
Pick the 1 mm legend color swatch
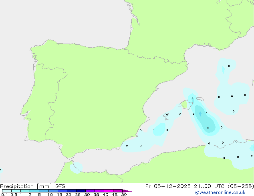click(x=25, y=191)
